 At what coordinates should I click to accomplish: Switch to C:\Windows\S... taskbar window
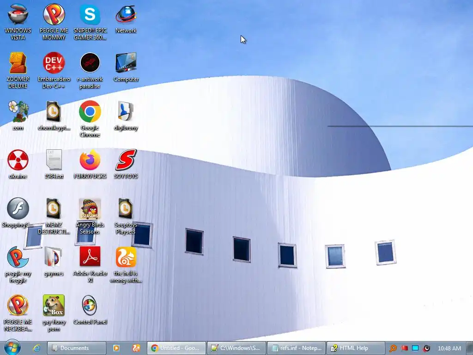pos(236,348)
